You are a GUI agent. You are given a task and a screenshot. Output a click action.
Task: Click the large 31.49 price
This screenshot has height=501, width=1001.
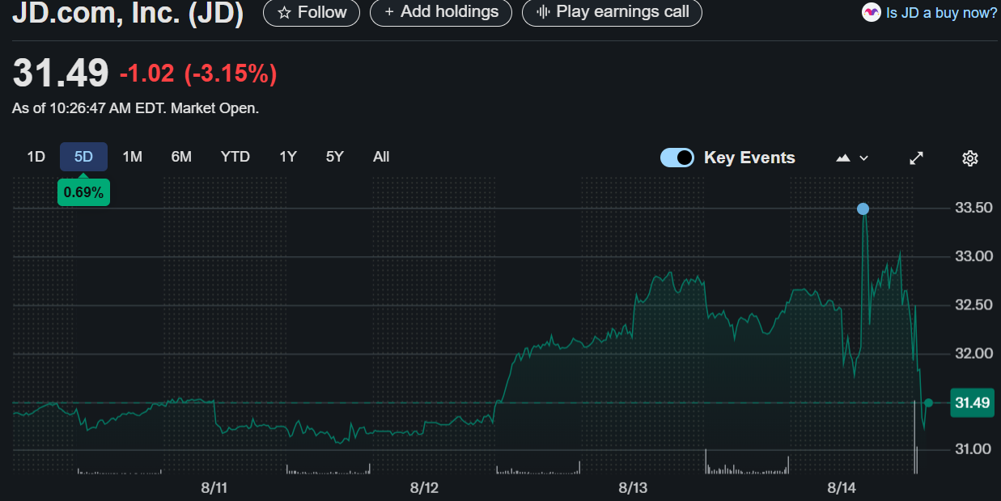pos(61,74)
